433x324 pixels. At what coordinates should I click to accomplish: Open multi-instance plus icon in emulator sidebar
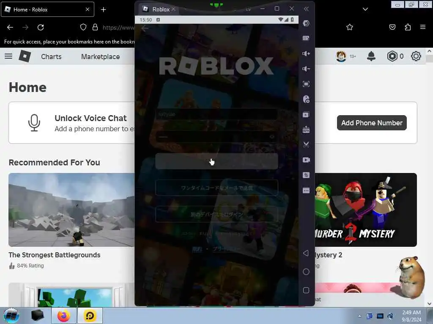306,114
